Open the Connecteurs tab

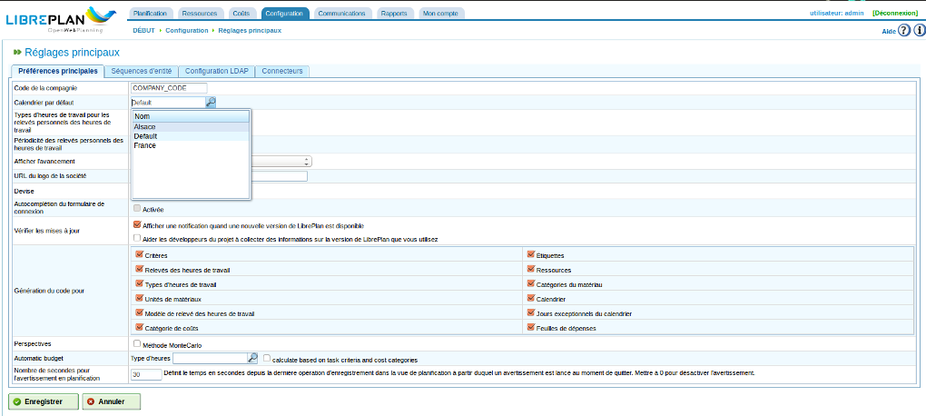(282, 71)
